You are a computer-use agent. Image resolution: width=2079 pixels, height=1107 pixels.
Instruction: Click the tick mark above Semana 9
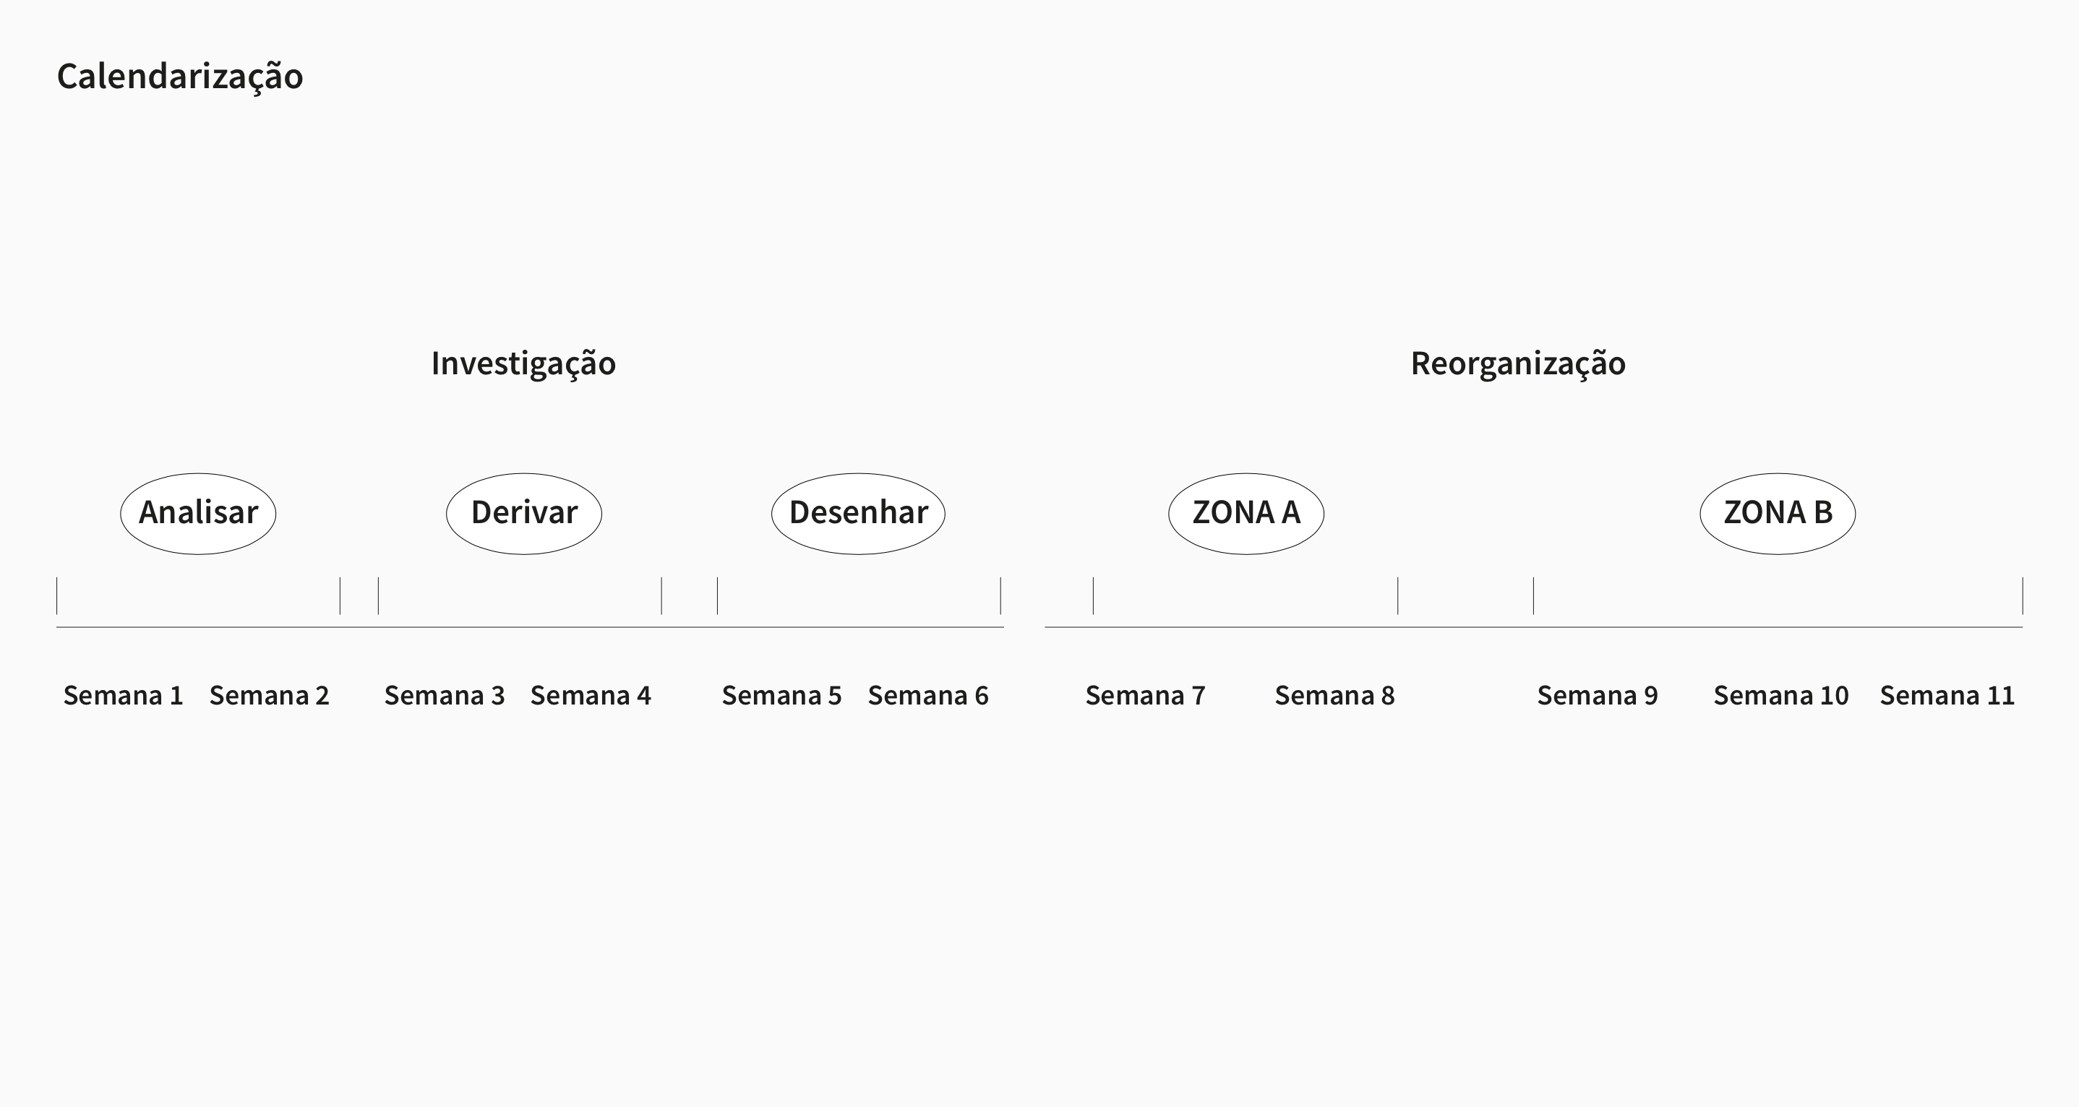1533,595
